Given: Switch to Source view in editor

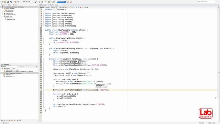Looking at the screenshot, I should 42,7.
